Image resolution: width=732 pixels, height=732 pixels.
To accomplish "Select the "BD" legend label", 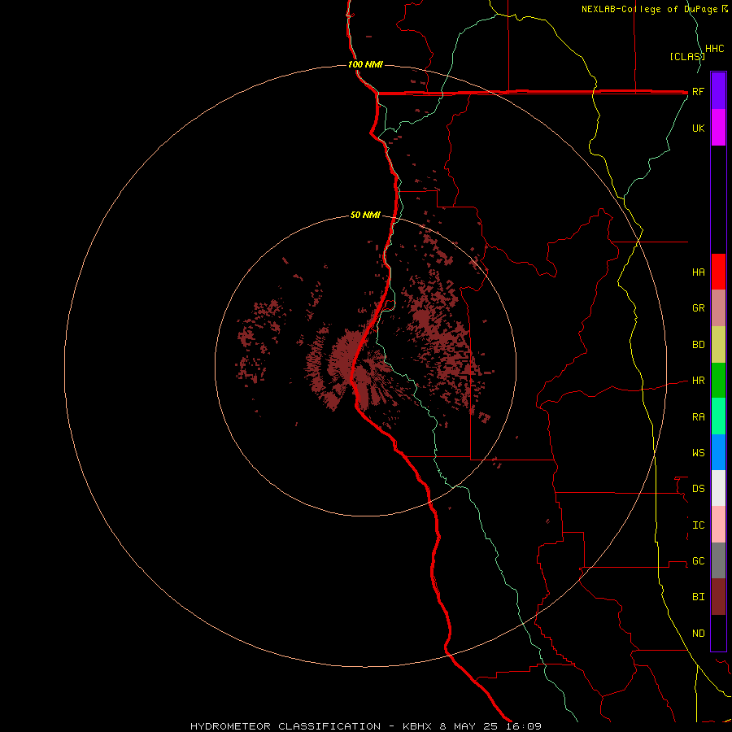I will click(x=699, y=345).
